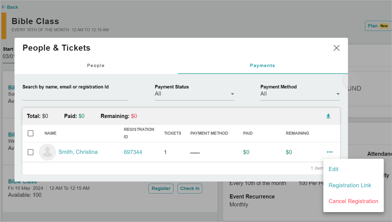Screen dimensions: 392x222
Task: Select Cancel Registration in the menu
Action: (x=353, y=201)
